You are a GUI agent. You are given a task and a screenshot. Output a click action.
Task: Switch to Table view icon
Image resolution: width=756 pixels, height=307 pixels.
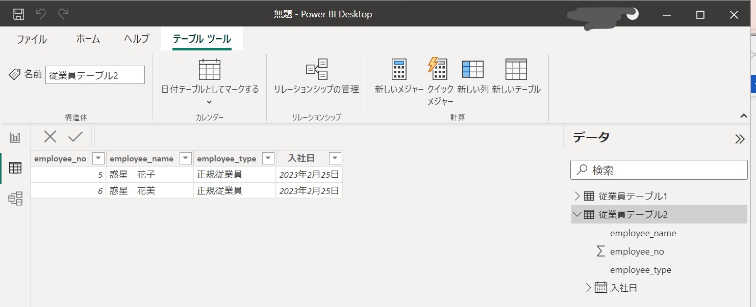(x=15, y=168)
